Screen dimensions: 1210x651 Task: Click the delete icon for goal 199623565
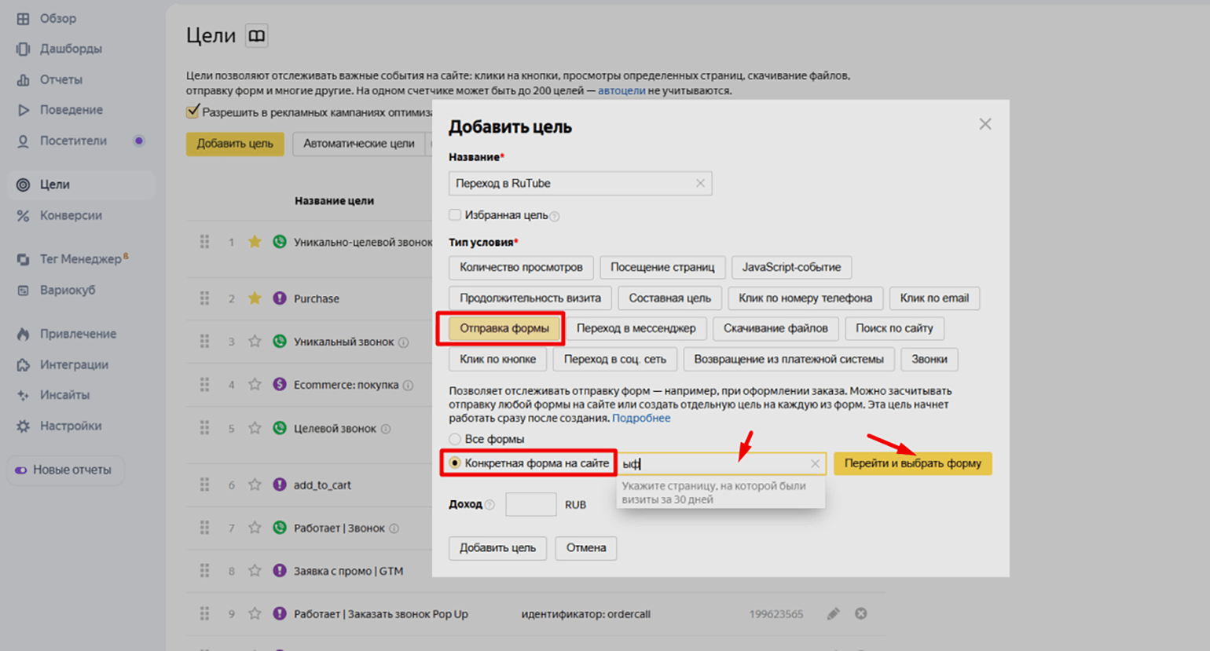click(860, 614)
